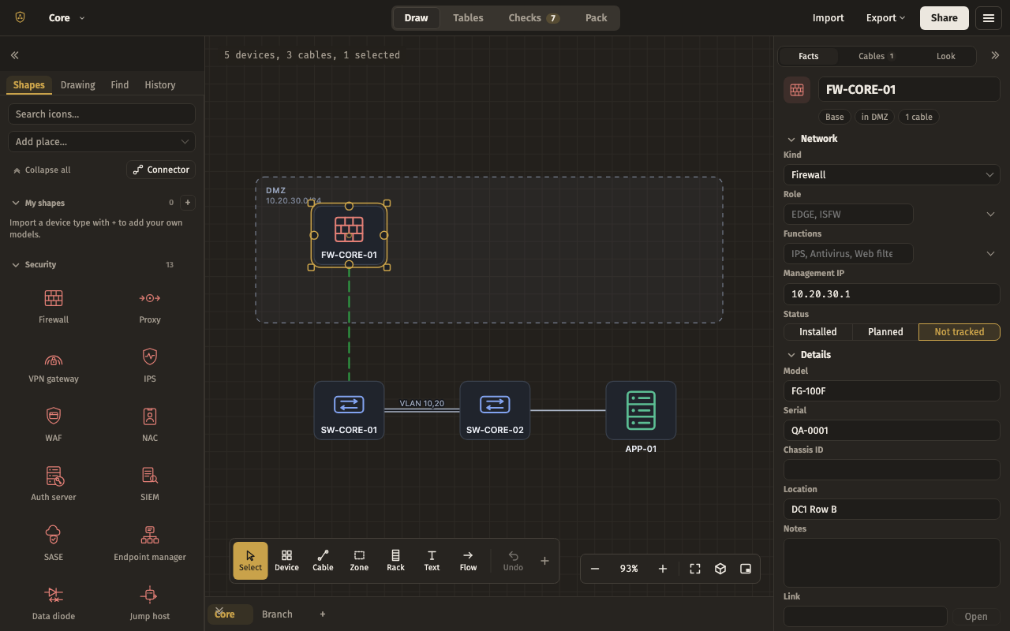Select the Auth server shape
This screenshot has height=631, width=1010.
pos(54,484)
